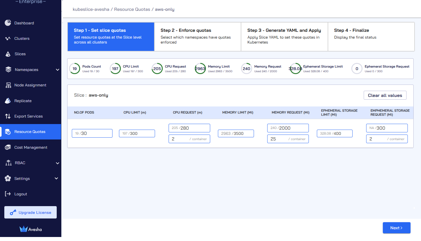The width and height of the screenshot is (421, 241).
Task: Open Cost Management section
Action: (x=31, y=148)
